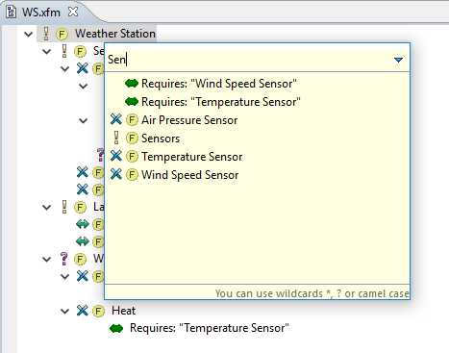Collapse the Se... (Sensors) tree node
Screen dimensions: 449x353
47,51
